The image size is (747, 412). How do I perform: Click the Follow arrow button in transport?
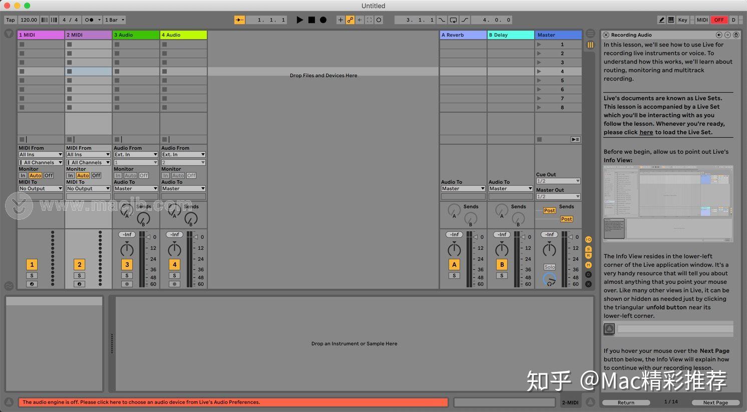click(359, 20)
